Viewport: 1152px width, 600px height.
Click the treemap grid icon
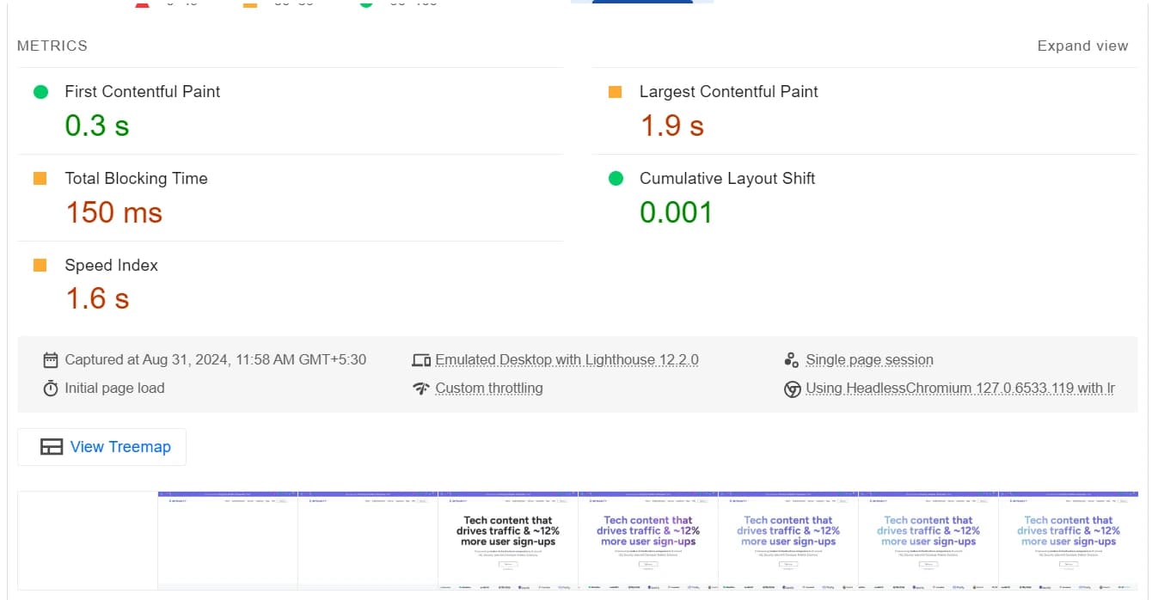[x=52, y=447]
